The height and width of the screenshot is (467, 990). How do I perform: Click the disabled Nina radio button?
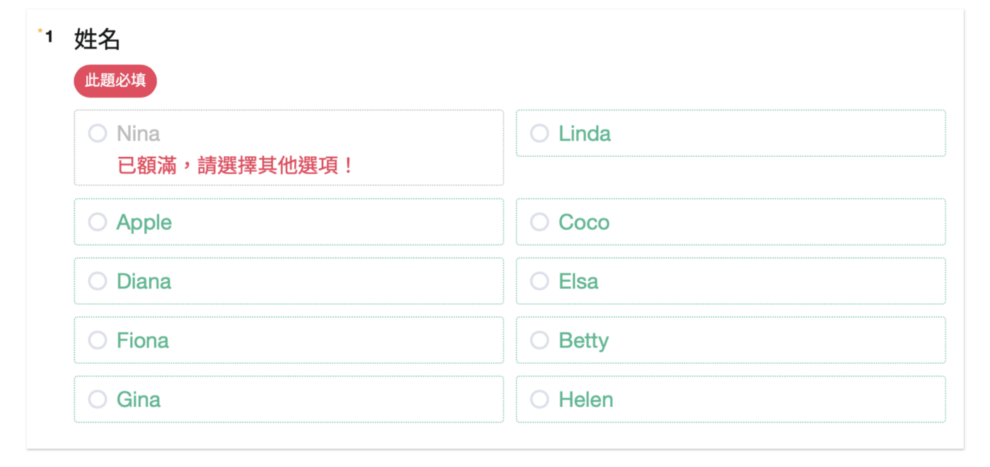tap(98, 134)
